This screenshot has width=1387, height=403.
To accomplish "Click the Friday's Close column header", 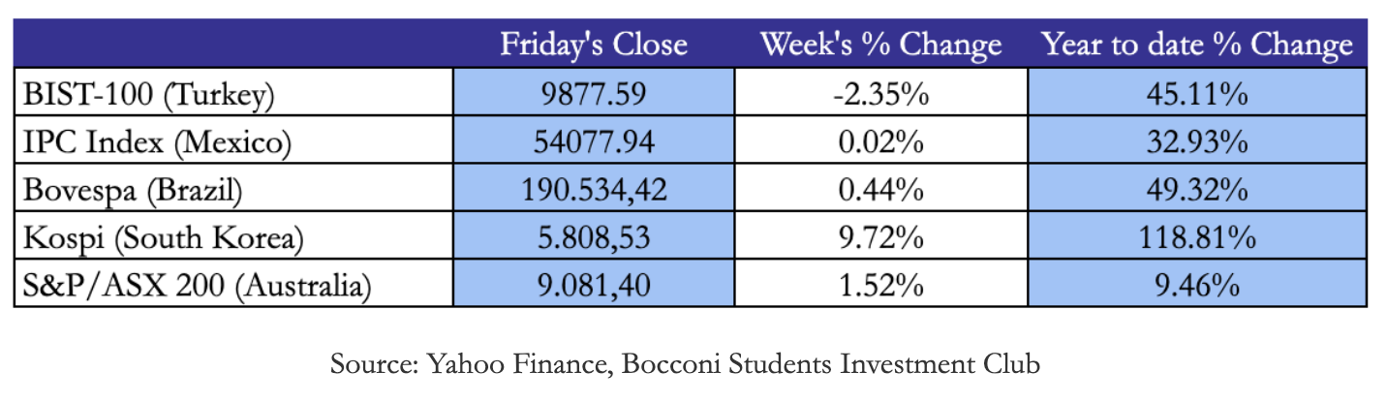I will pos(594,46).
